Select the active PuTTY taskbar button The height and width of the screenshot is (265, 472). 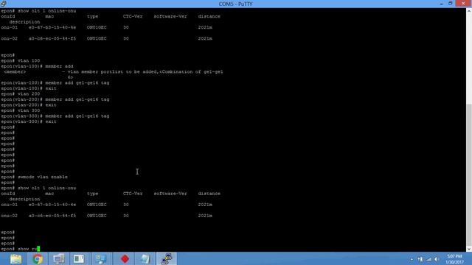[x=167, y=258]
